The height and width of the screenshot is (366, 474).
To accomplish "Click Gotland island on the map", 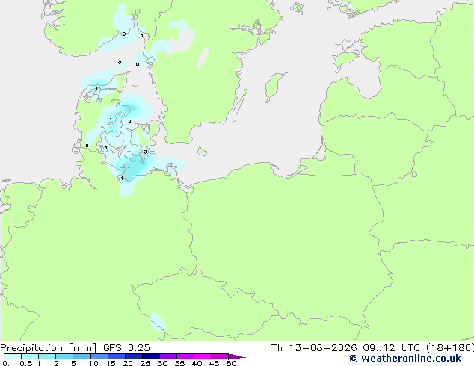I will click(274, 86).
